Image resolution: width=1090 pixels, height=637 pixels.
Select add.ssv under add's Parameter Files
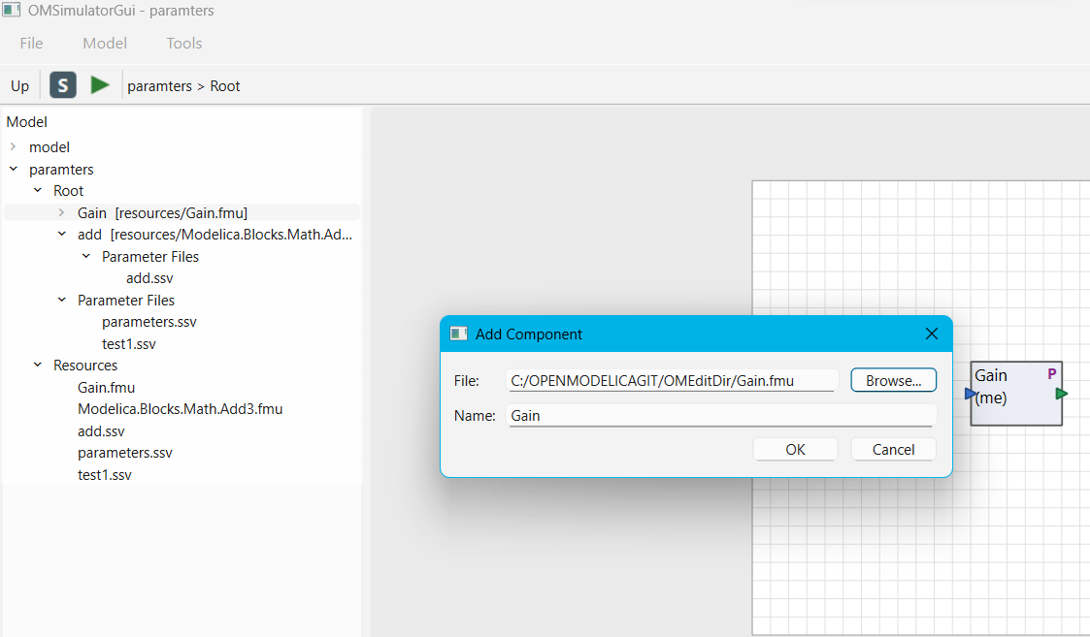(149, 278)
